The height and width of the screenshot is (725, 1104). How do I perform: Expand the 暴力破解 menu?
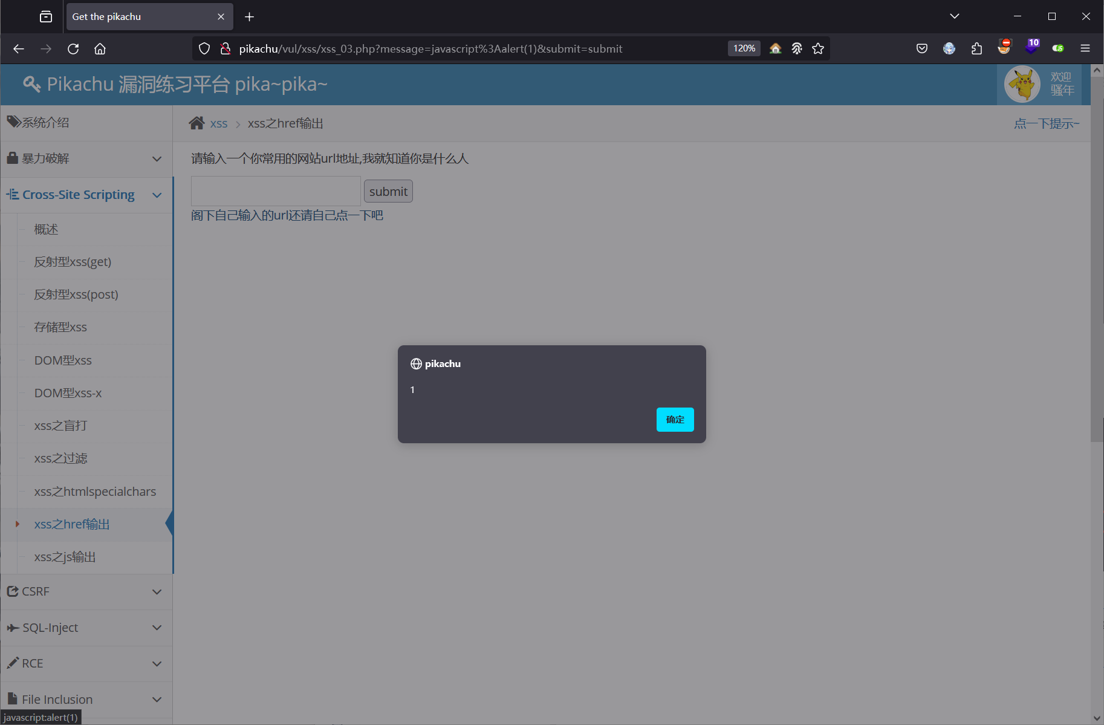tap(86, 158)
